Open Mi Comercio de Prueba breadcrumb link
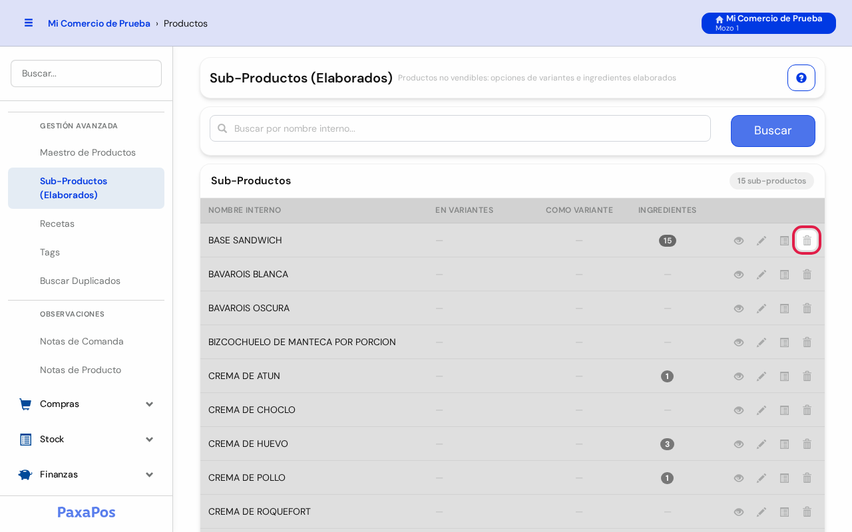This screenshot has height=532, width=852. point(99,23)
